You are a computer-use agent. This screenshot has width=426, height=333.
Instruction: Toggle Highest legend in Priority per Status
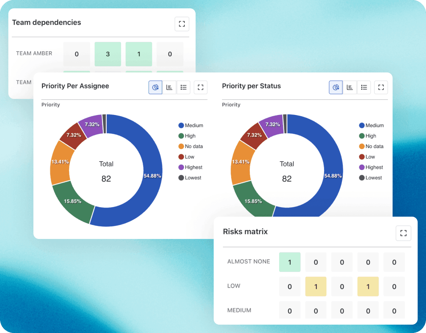pos(371,167)
